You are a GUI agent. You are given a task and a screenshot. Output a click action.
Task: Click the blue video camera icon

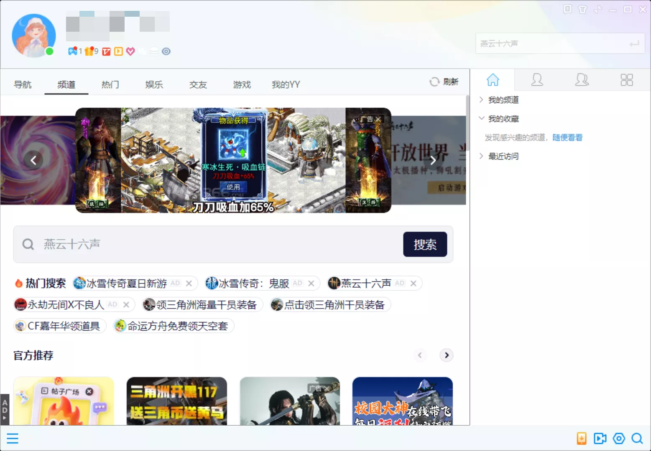pyautogui.click(x=600, y=438)
